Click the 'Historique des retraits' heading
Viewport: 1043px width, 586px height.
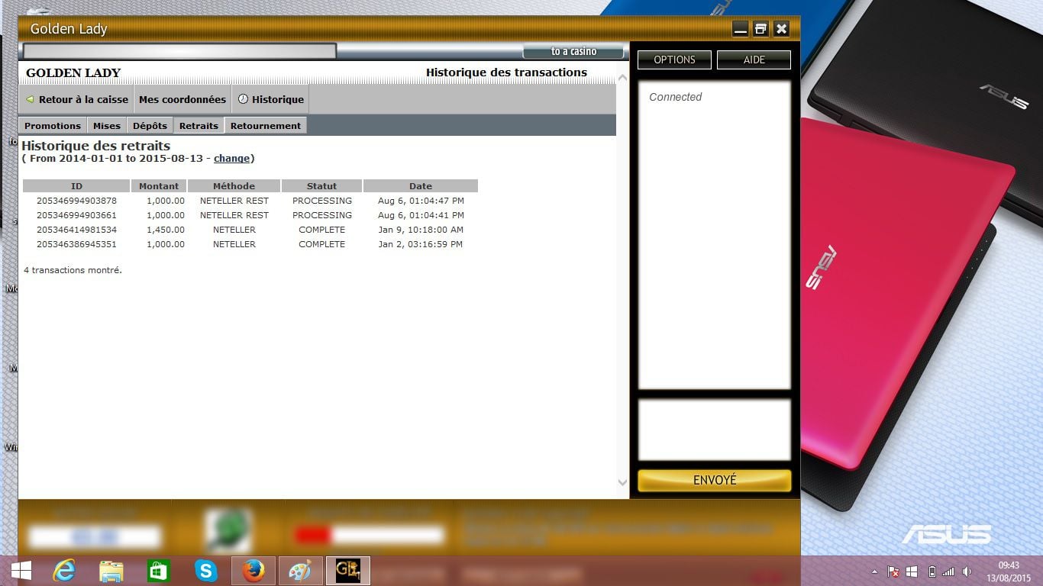(x=96, y=146)
